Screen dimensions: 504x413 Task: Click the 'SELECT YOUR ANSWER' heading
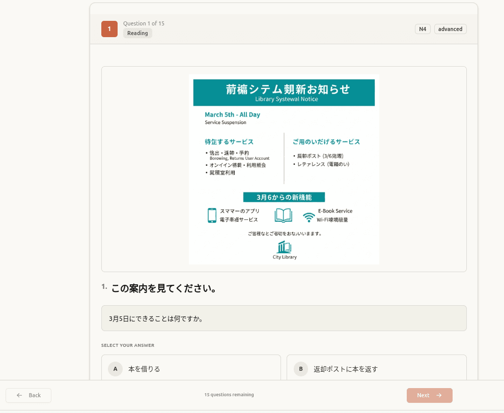click(128, 345)
